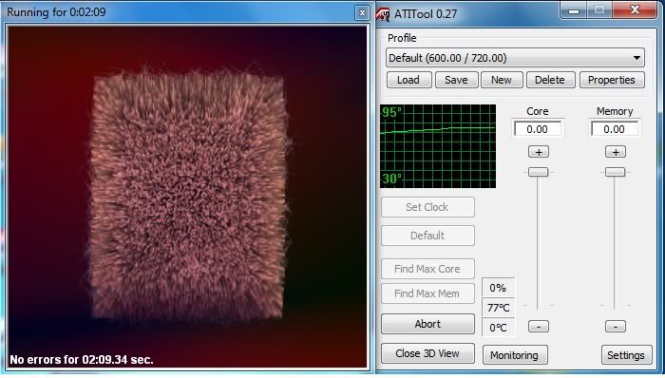Image resolution: width=665 pixels, height=378 pixels.
Task: Increase Memory clock with plus button
Action: [x=615, y=152]
